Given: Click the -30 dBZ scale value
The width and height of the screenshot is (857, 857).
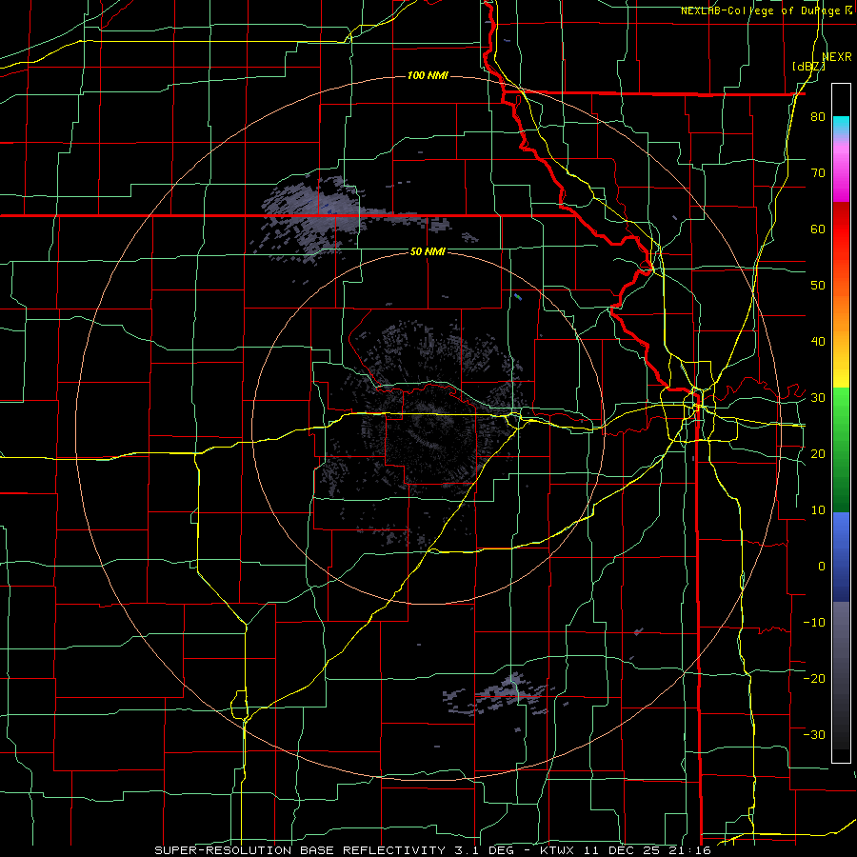Looking at the screenshot, I should pyautogui.click(x=814, y=734).
